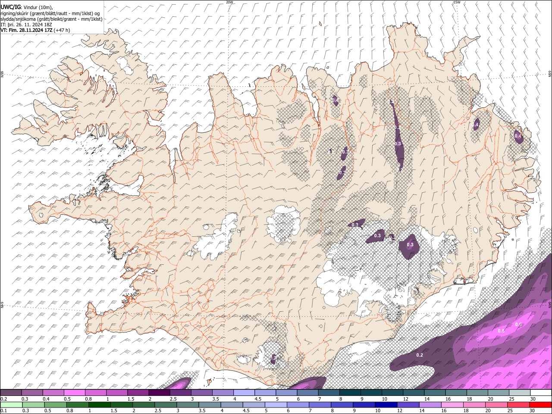Click the '0.1' number under the rain scale

coord(4,411)
